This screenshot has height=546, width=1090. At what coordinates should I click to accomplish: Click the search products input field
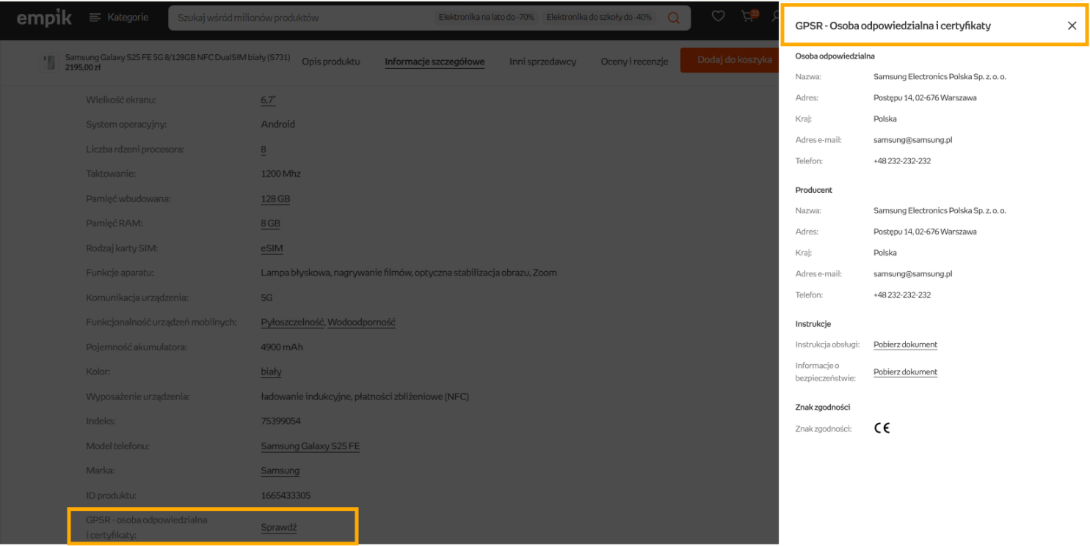coord(301,18)
